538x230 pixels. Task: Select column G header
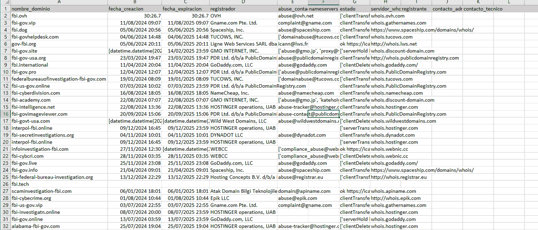(354, 2)
